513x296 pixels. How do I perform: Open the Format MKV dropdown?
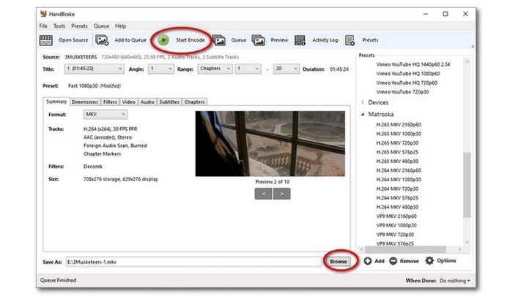coord(106,114)
